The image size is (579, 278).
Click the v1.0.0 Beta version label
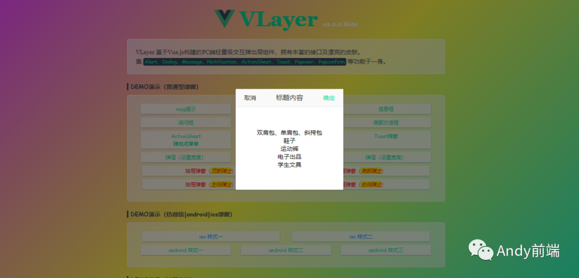coord(340,24)
